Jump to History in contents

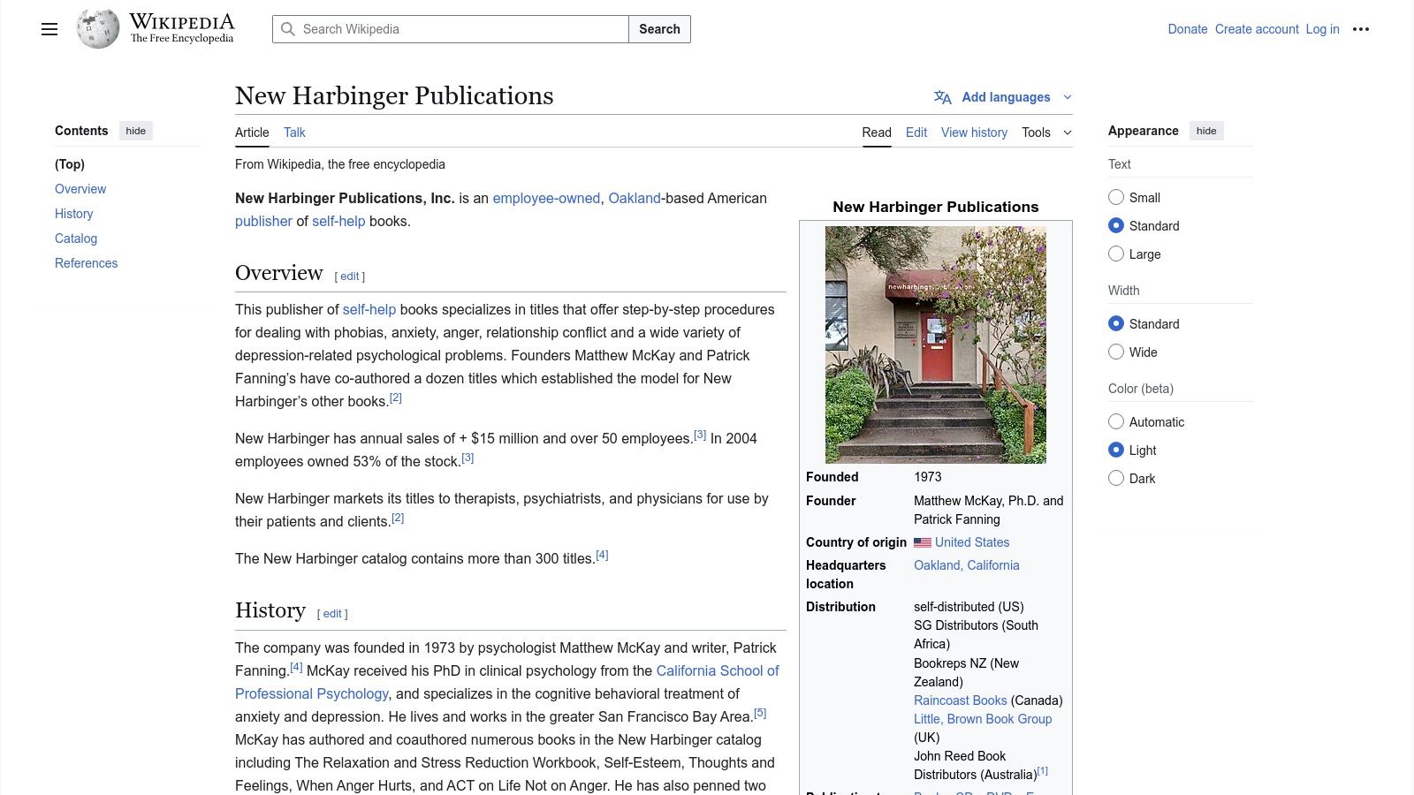pyautogui.click(x=73, y=214)
